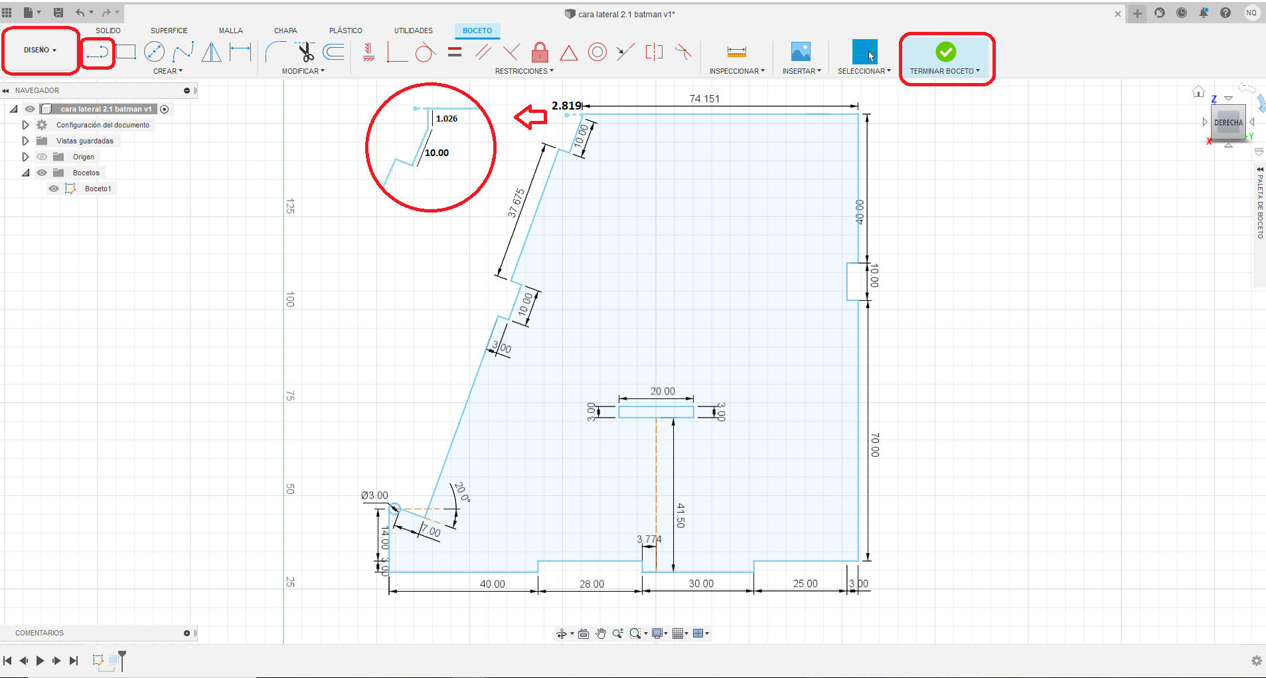The image size is (1266, 678).
Task: Select the Spline sketch tool
Action: [x=183, y=52]
